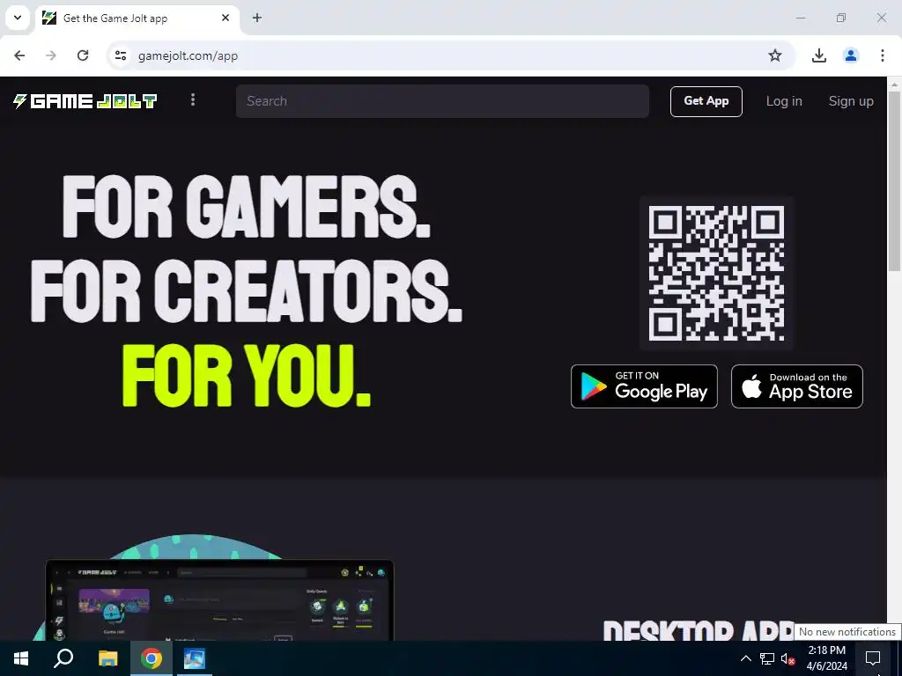
Task: Open File Explorer from the taskbar
Action: click(107, 658)
